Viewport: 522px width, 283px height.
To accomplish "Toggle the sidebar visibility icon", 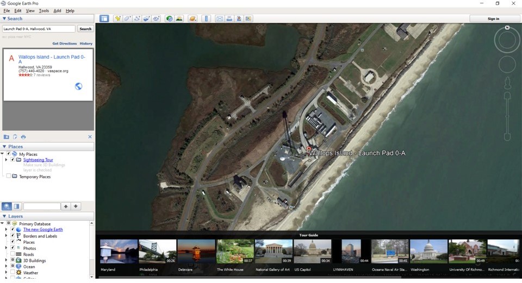I will click(104, 18).
